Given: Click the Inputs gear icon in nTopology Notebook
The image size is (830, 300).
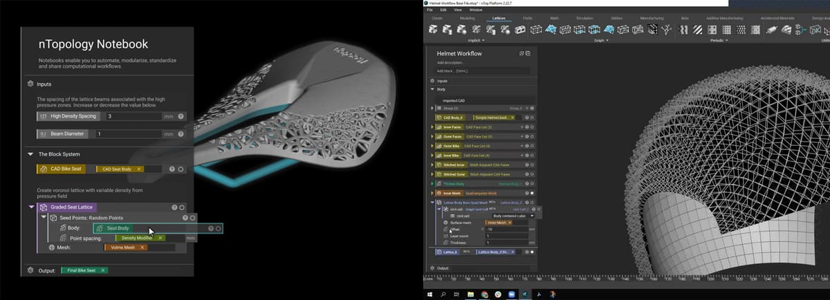Looking at the screenshot, I should 30,84.
